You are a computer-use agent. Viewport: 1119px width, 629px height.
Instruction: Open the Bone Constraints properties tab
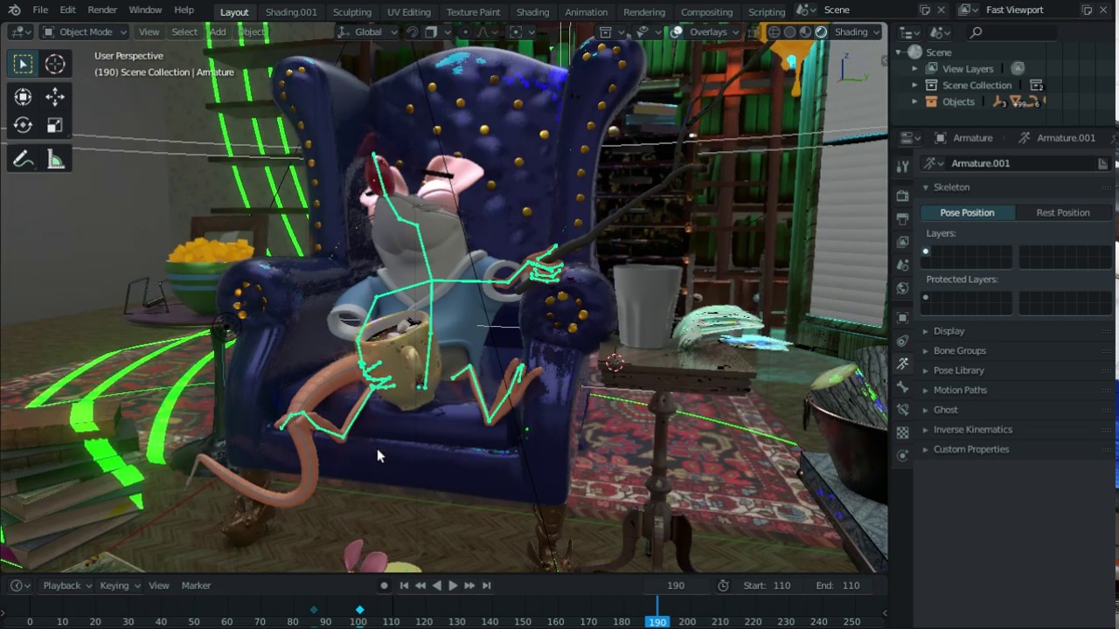(x=903, y=410)
